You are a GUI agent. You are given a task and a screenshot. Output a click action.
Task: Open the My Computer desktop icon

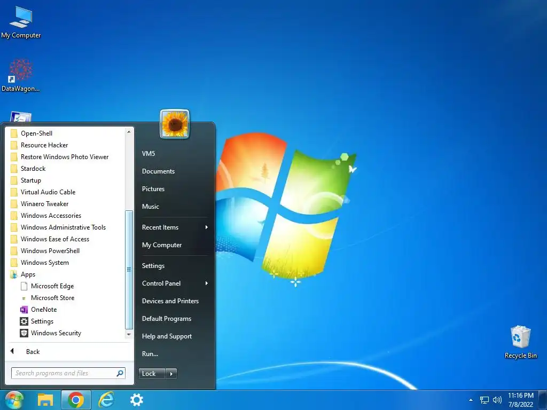tap(21, 21)
